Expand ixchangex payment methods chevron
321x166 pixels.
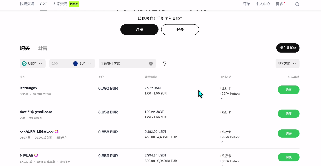[x=222, y=99]
